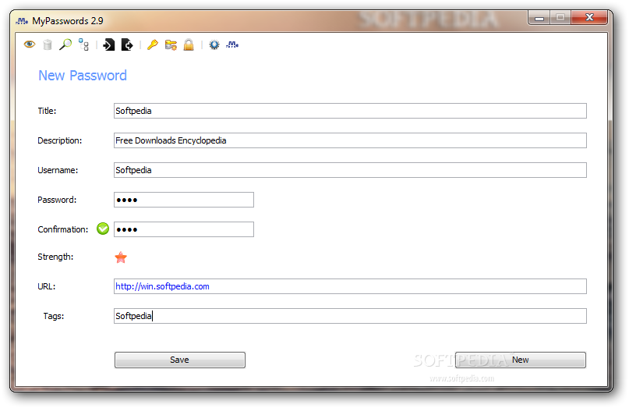This screenshot has height=408, width=629.
Task: Click the MyPasswords logo toolbar icon
Action: coord(232,44)
